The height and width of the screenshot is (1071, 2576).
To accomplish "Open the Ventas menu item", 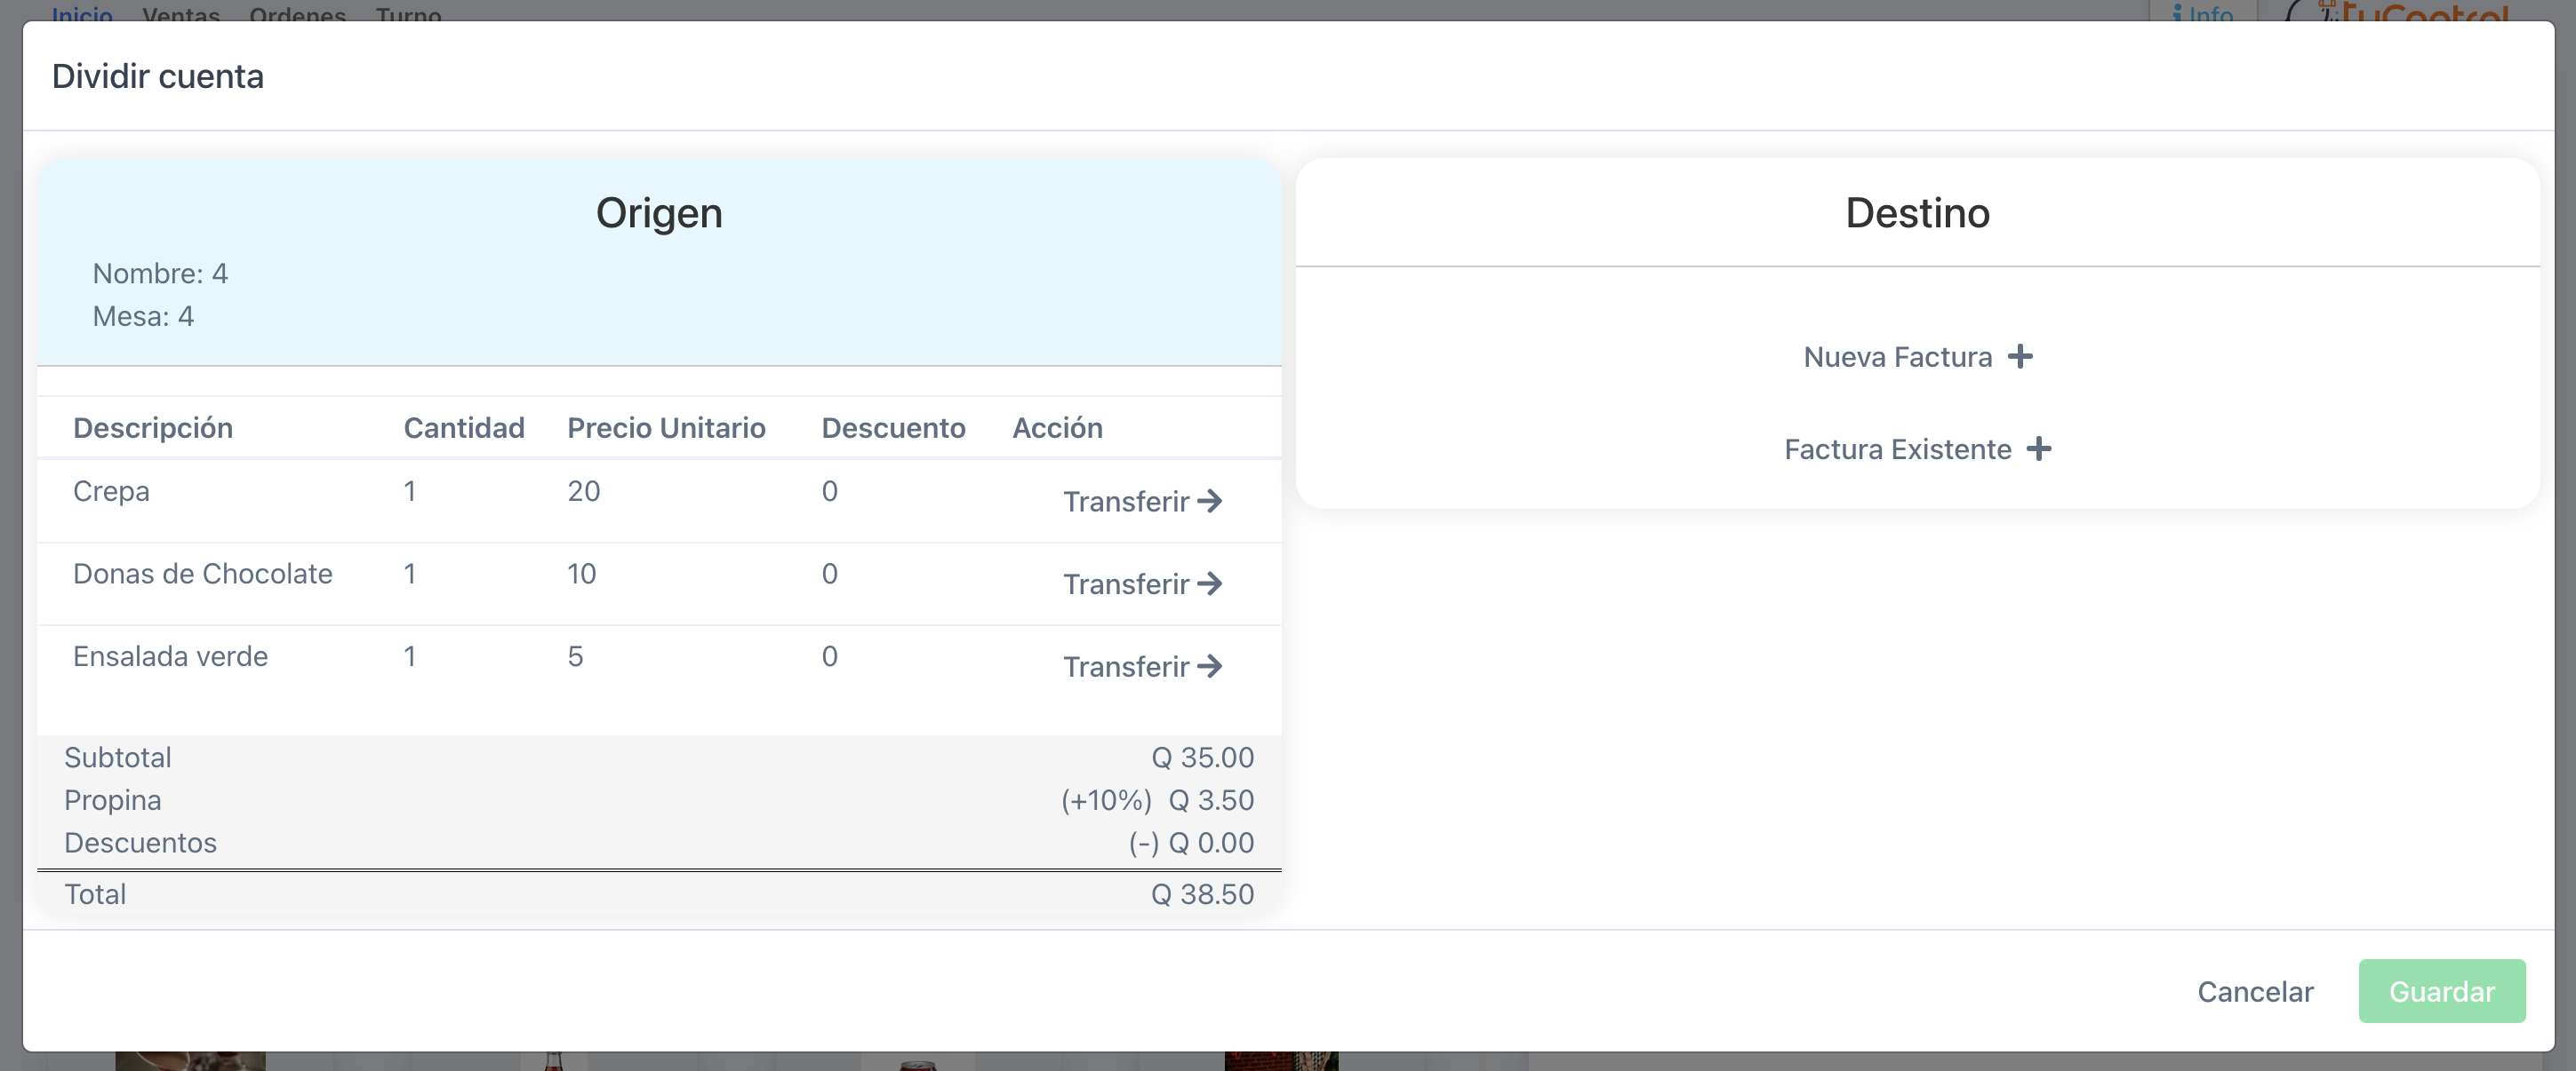I will (x=181, y=14).
